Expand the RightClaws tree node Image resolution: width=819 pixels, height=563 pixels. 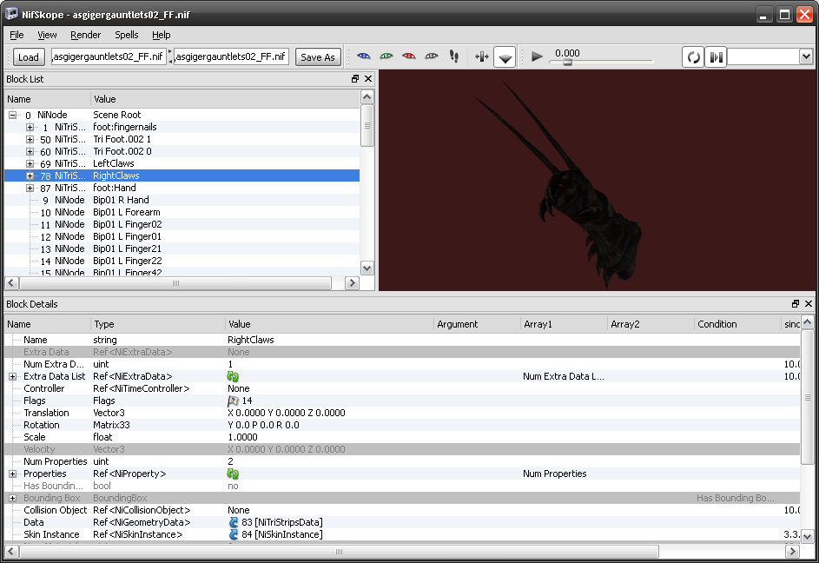pyautogui.click(x=30, y=176)
